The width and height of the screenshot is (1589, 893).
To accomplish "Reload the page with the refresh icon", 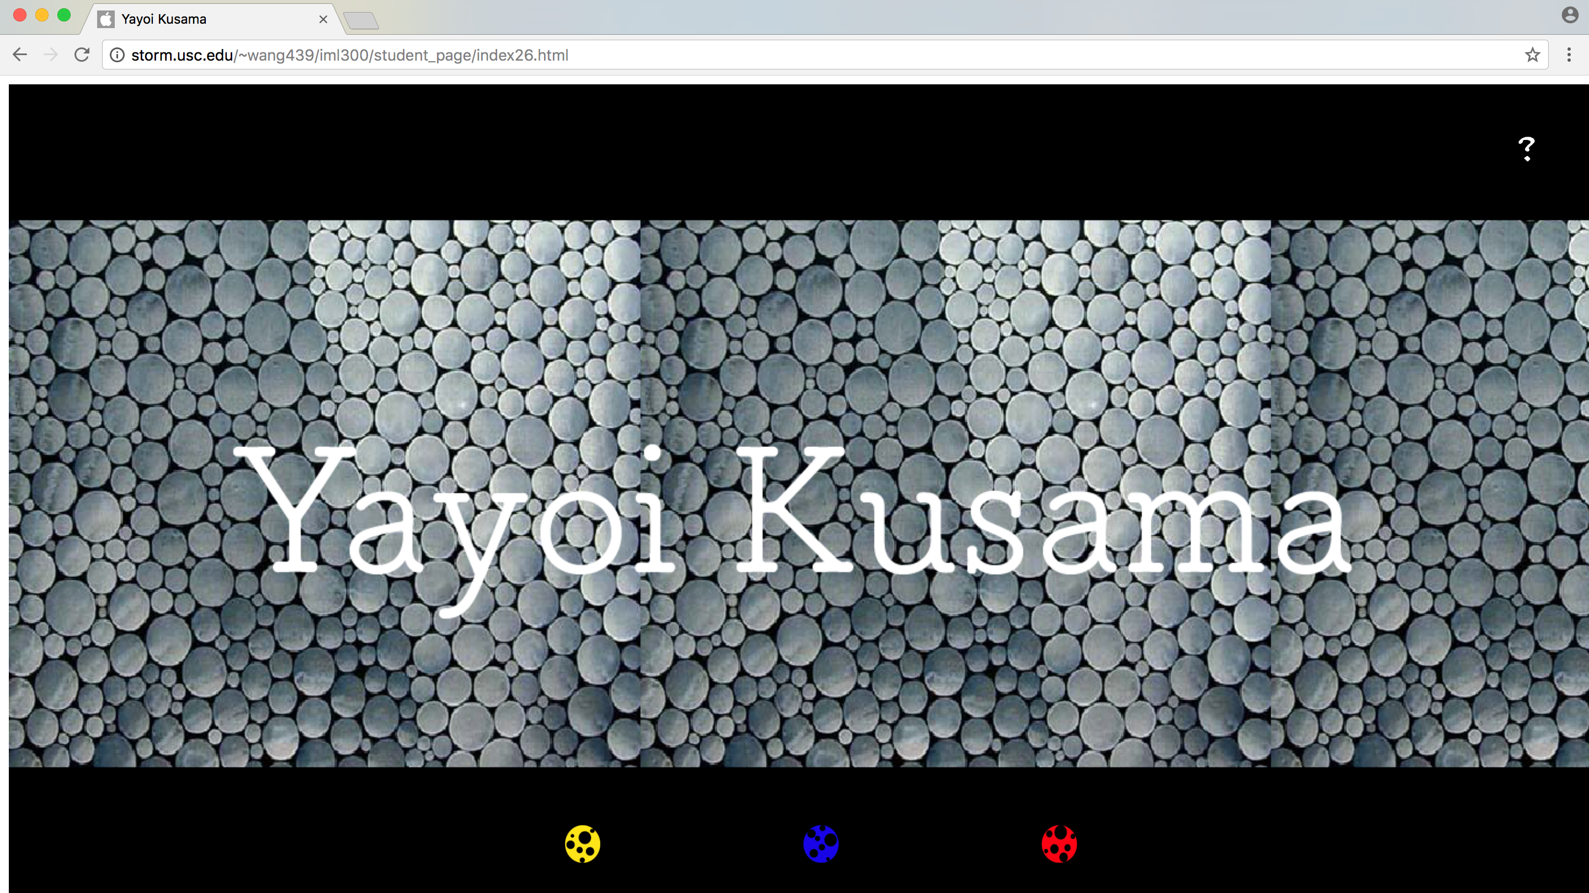I will point(82,55).
